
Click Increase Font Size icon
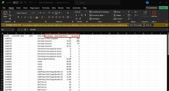coord(41,13)
